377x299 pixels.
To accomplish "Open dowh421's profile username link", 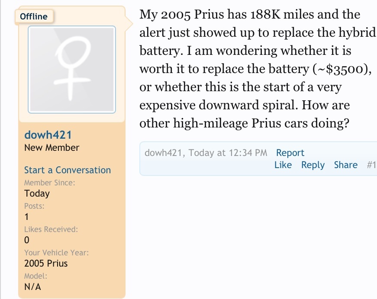I will coord(48,135).
